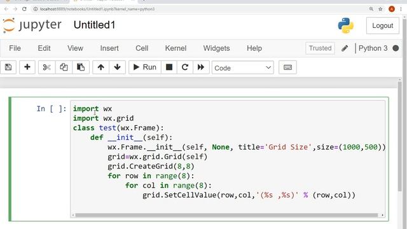The height and width of the screenshot is (229, 407).
Task: Open the Widgets menu
Action: [x=216, y=48]
